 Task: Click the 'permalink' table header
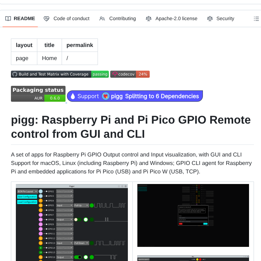tap(80, 45)
